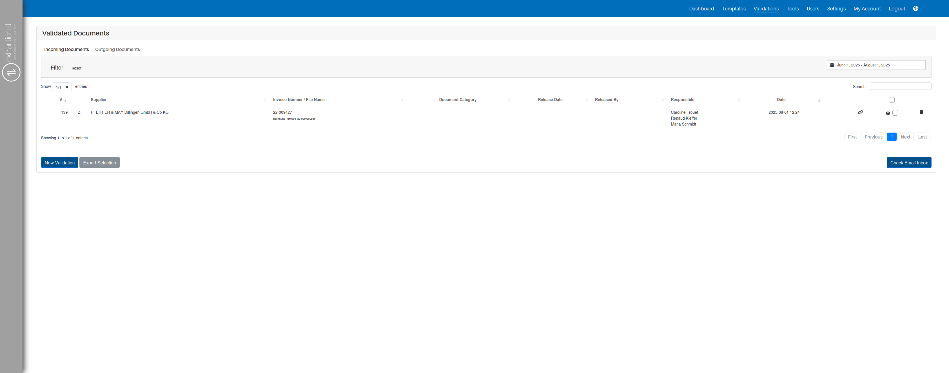Click the New Validation button

click(59, 163)
